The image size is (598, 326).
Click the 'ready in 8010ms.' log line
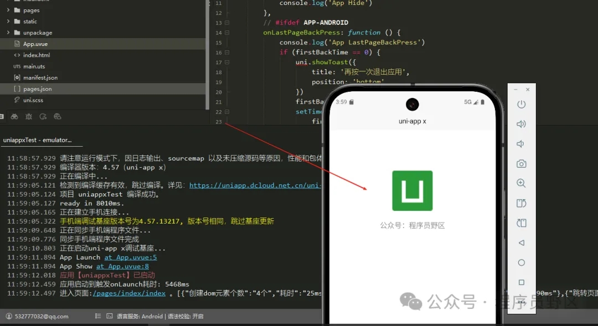coord(92,203)
